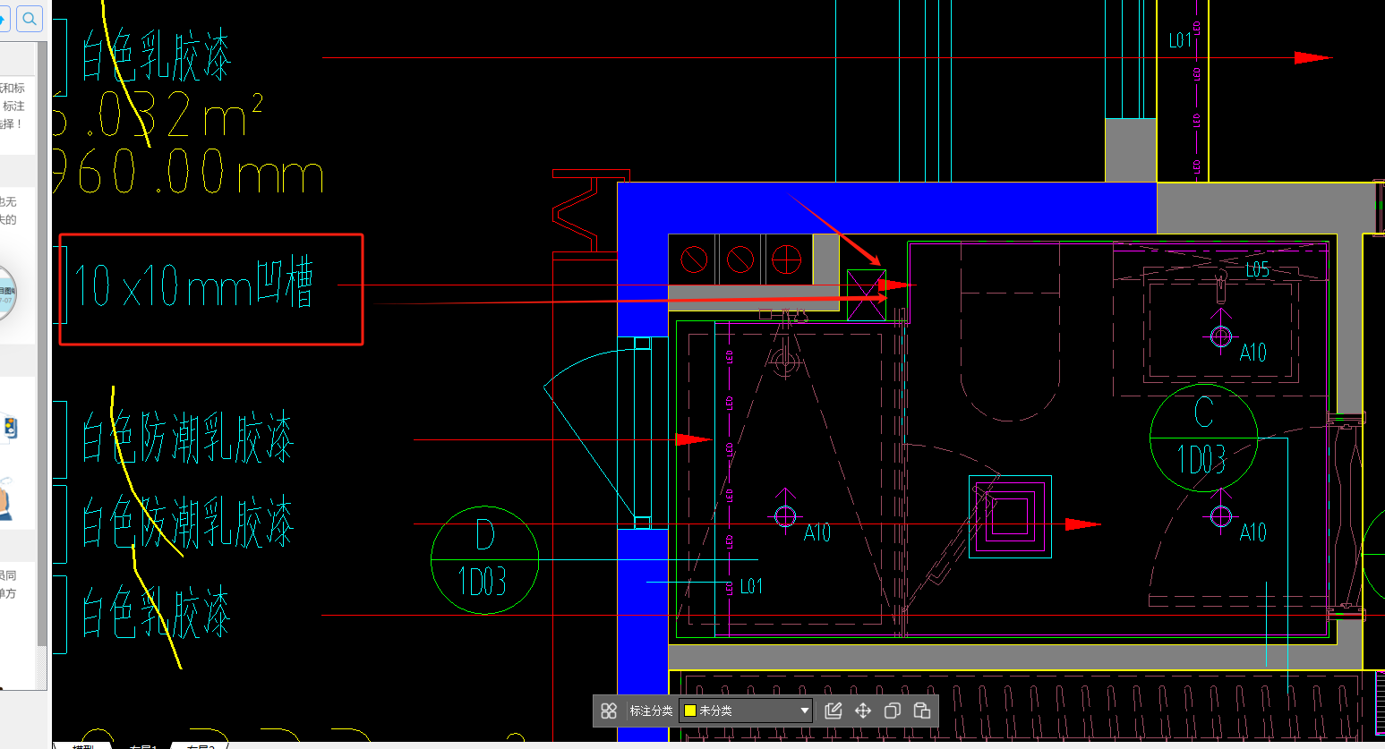Click the magnifier search icon

click(30, 18)
